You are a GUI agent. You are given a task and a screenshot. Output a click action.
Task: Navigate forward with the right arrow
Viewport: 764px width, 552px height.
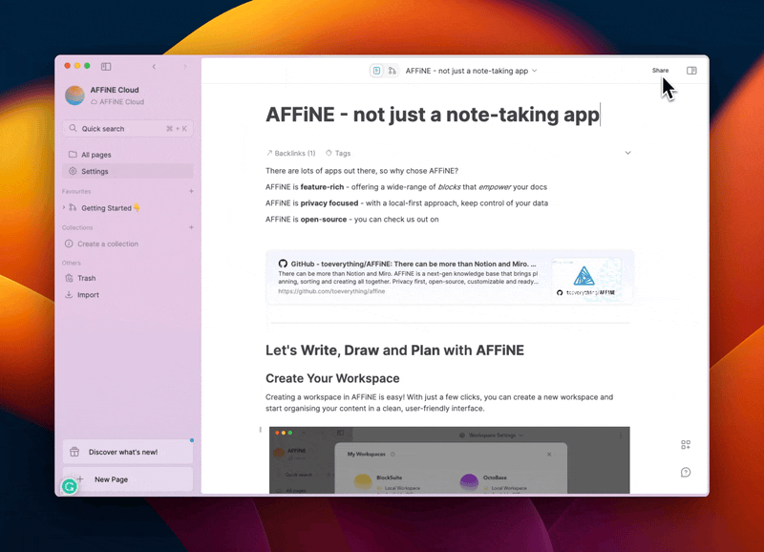[185, 66]
